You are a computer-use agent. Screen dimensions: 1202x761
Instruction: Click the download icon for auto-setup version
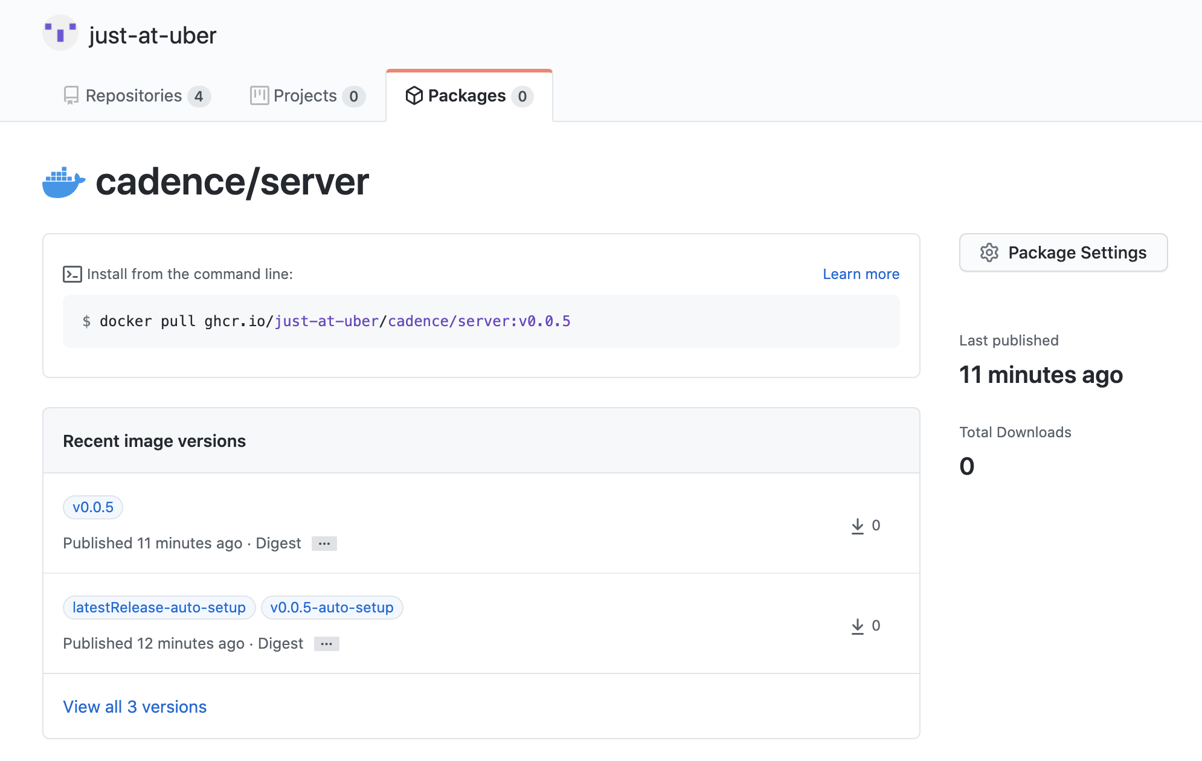coord(857,626)
